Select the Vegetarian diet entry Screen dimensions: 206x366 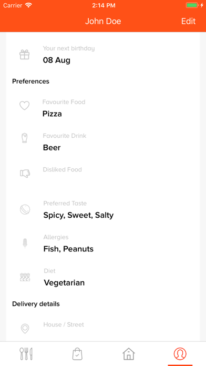64,283
